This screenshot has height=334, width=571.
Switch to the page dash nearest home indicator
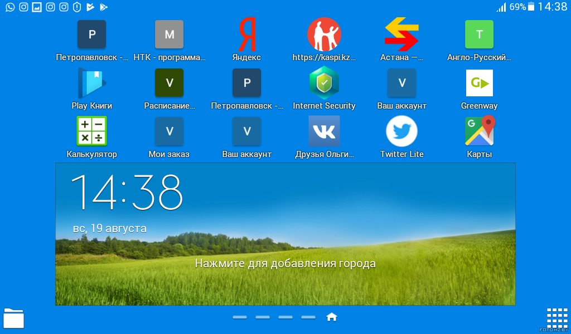tap(308, 317)
